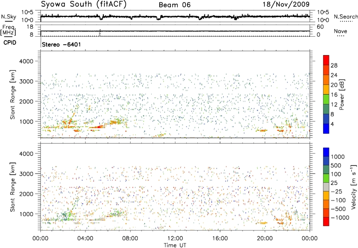The width and height of the screenshot is (358, 248).
Task: Click the '20:00' time axis tick label
Action: point(264,239)
